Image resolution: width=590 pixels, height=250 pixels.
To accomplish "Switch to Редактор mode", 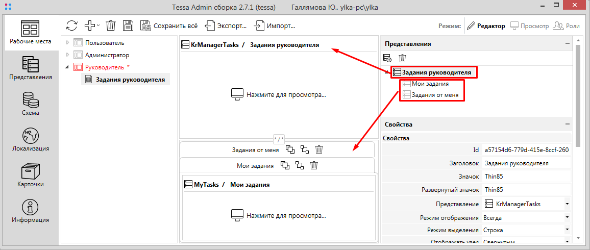I will pyautogui.click(x=486, y=26).
